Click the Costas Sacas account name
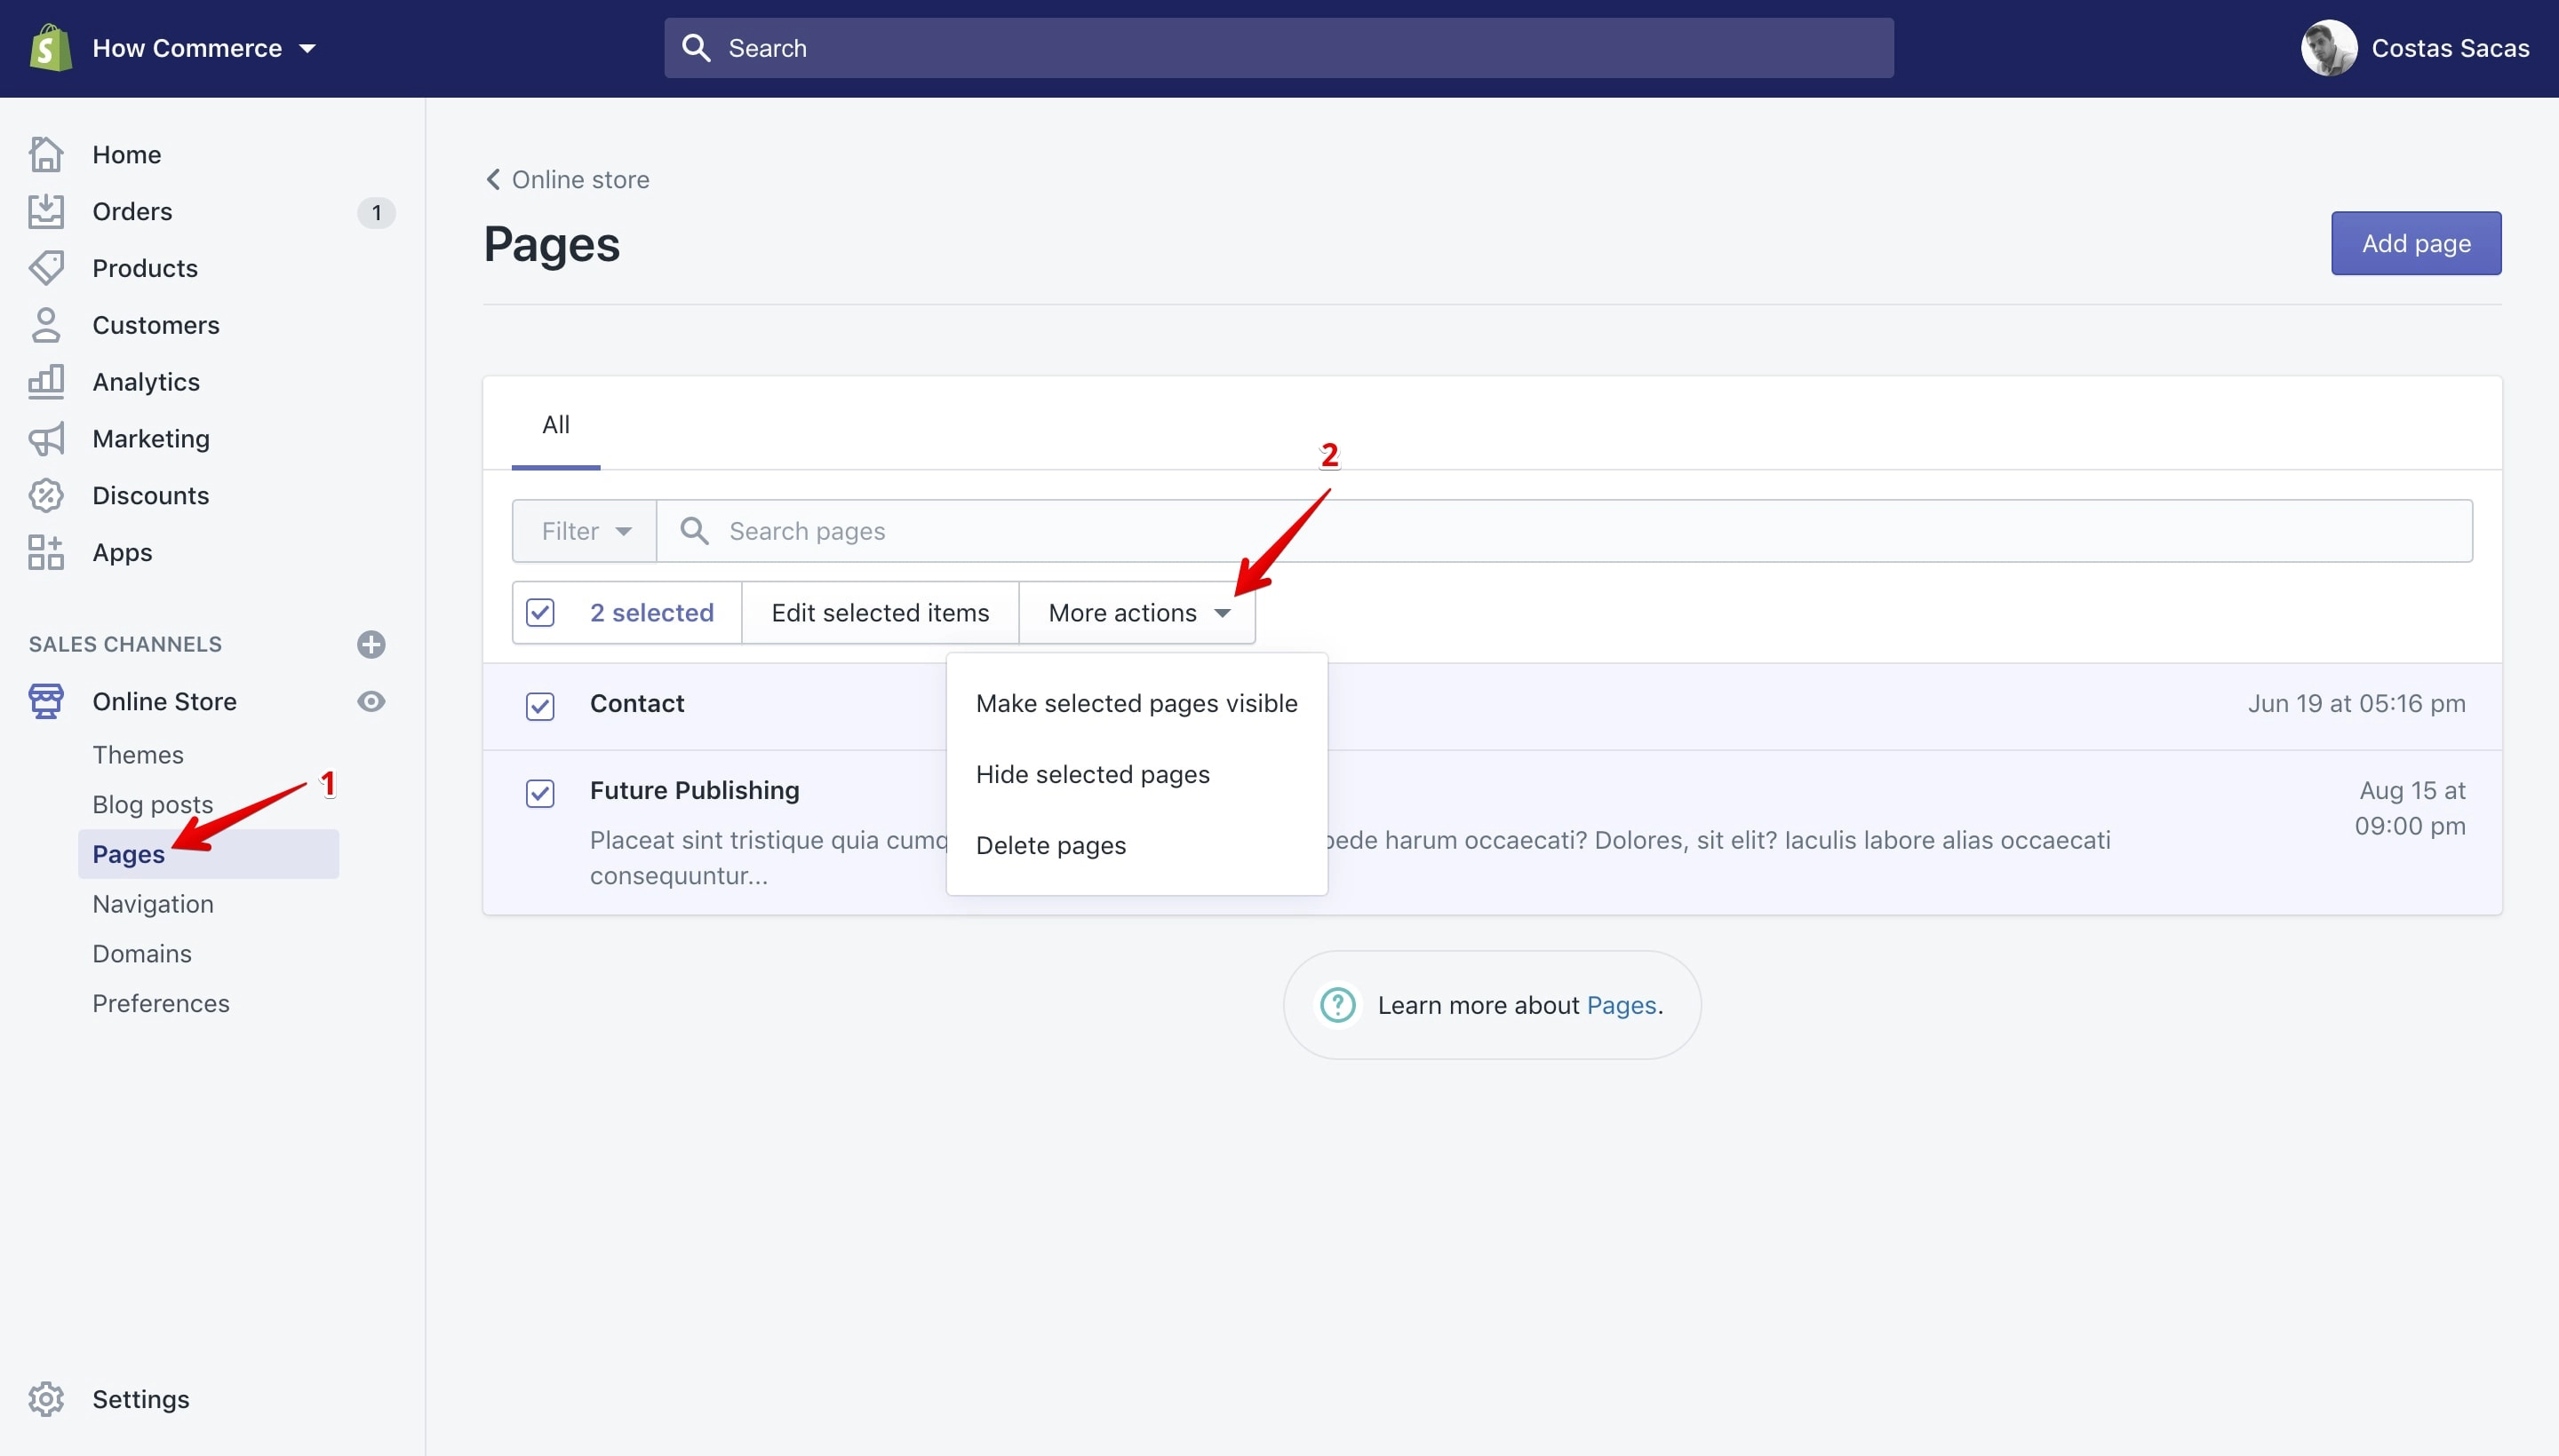 [2450, 48]
